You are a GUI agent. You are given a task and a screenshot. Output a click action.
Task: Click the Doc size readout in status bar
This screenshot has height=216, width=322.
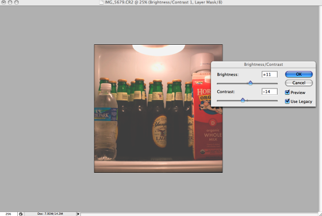[x=50, y=214]
